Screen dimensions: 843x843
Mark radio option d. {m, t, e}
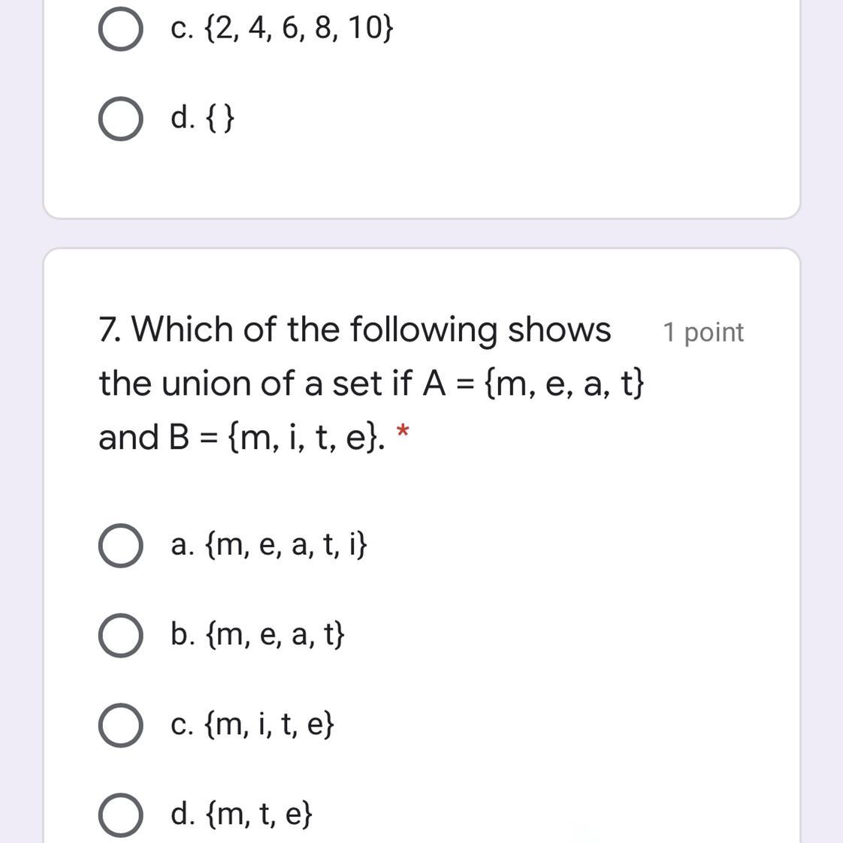pos(120,814)
